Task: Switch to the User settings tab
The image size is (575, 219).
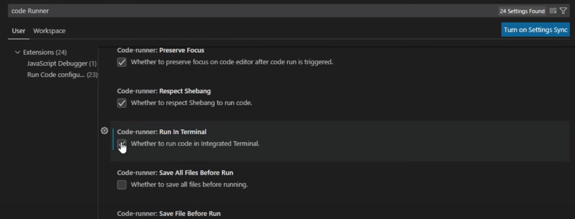Action: [19, 31]
